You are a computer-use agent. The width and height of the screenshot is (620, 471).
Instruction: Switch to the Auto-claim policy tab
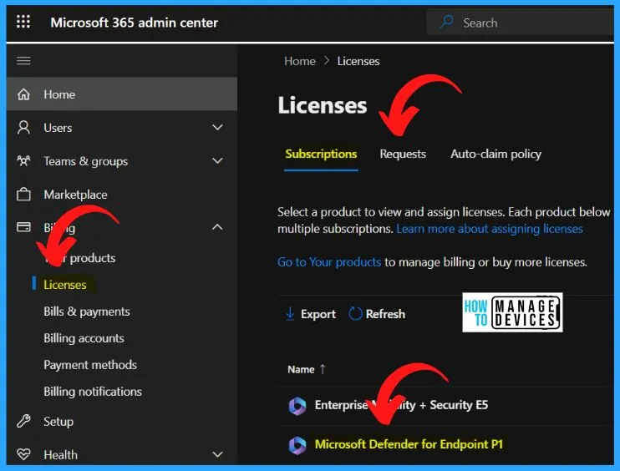(495, 154)
